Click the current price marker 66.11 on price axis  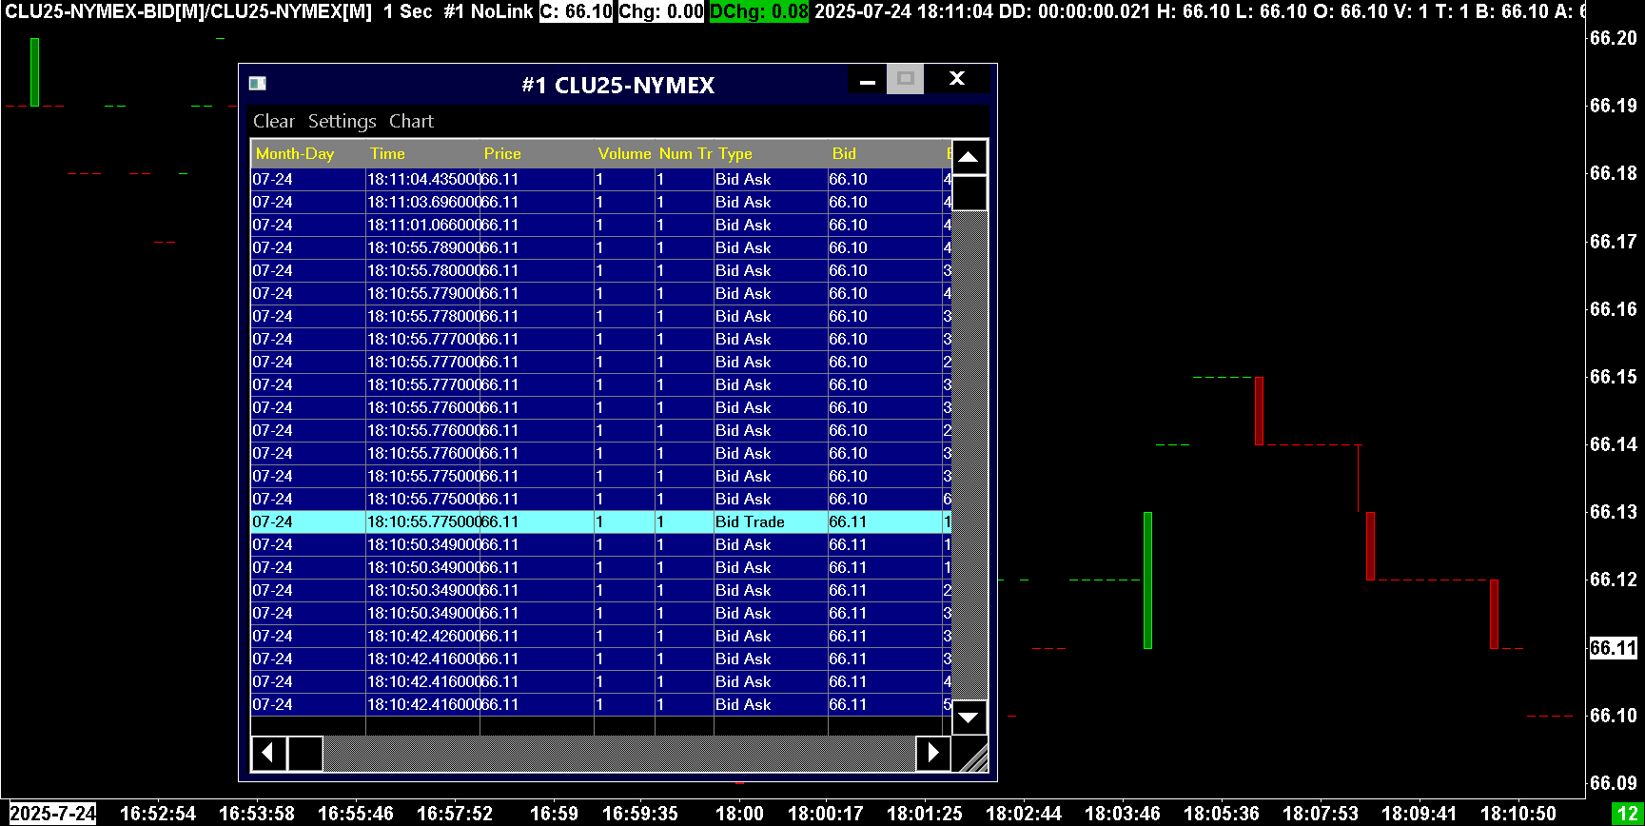tap(1614, 648)
